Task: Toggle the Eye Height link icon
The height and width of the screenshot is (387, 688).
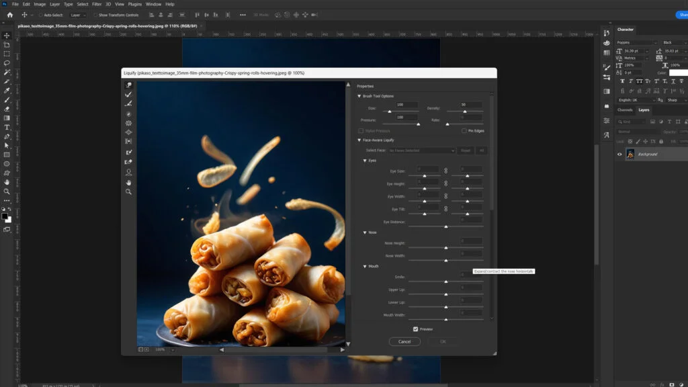Action: [446, 183]
